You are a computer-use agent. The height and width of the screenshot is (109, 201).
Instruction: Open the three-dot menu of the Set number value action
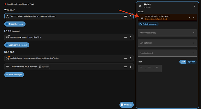[x=131, y=67]
